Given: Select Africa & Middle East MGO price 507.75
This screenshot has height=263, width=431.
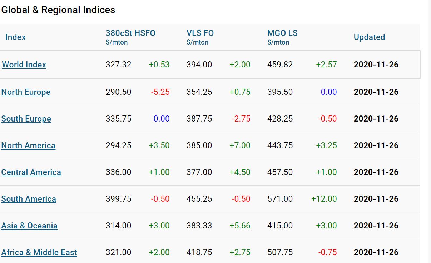Looking at the screenshot, I should pyautogui.click(x=280, y=252).
